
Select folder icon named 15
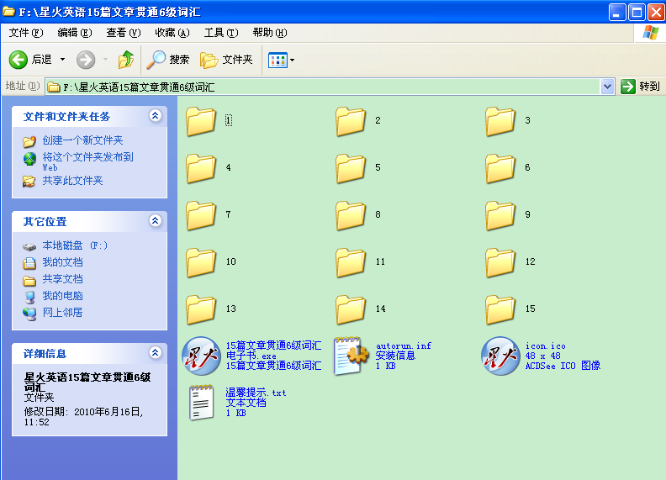coord(500,309)
